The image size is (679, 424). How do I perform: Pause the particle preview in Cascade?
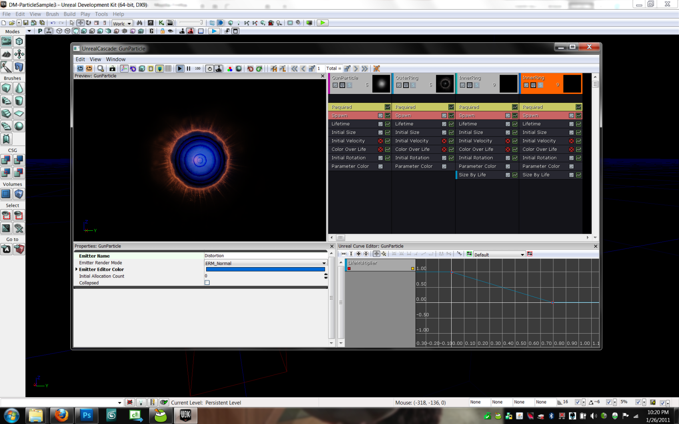click(189, 68)
